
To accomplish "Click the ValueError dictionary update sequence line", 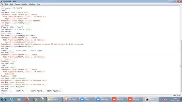I will coord(42,44).
